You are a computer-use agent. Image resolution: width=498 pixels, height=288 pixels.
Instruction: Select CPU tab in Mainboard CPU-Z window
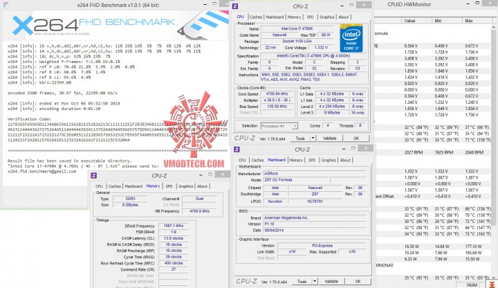242,160
